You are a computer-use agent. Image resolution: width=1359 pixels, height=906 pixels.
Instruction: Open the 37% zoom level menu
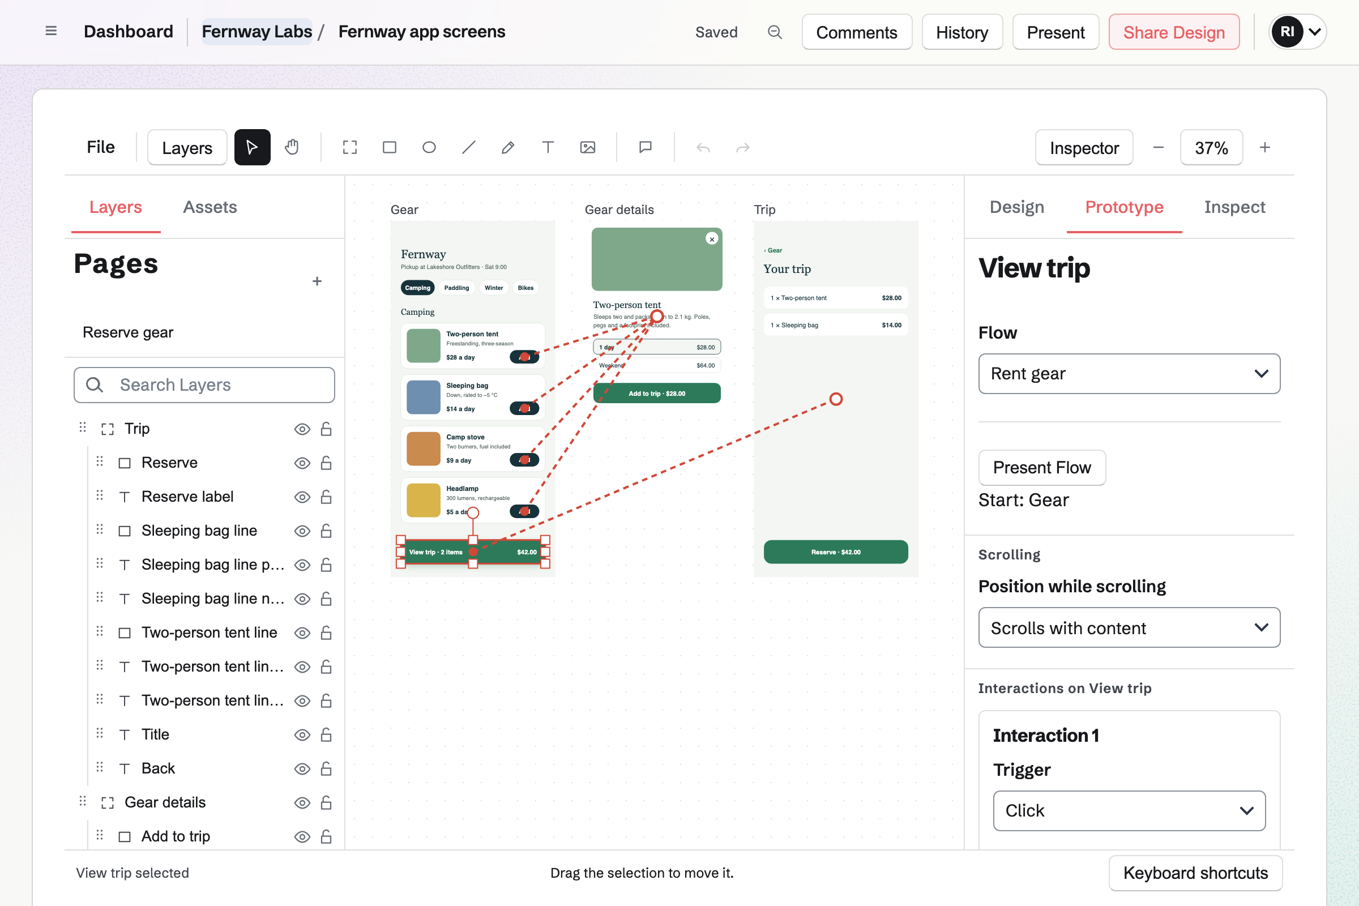pos(1211,148)
